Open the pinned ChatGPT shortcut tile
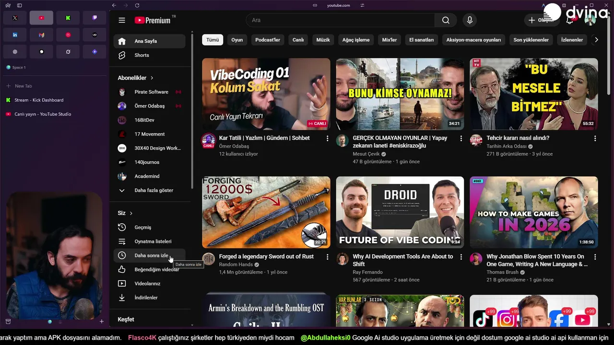 (15, 52)
